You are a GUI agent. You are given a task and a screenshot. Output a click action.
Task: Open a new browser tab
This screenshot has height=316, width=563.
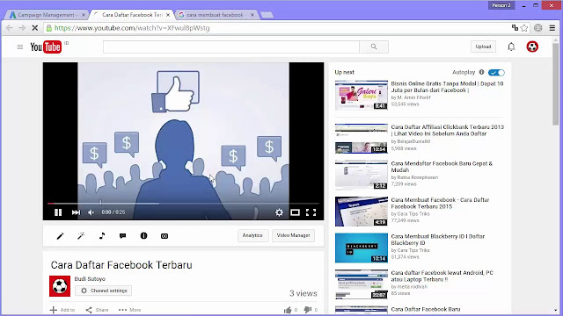point(267,15)
